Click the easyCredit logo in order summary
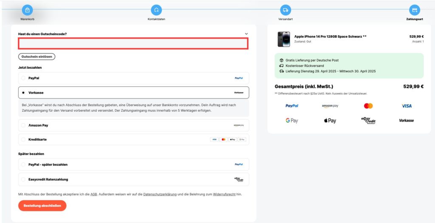This screenshot has height=223, width=435. click(368, 120)
